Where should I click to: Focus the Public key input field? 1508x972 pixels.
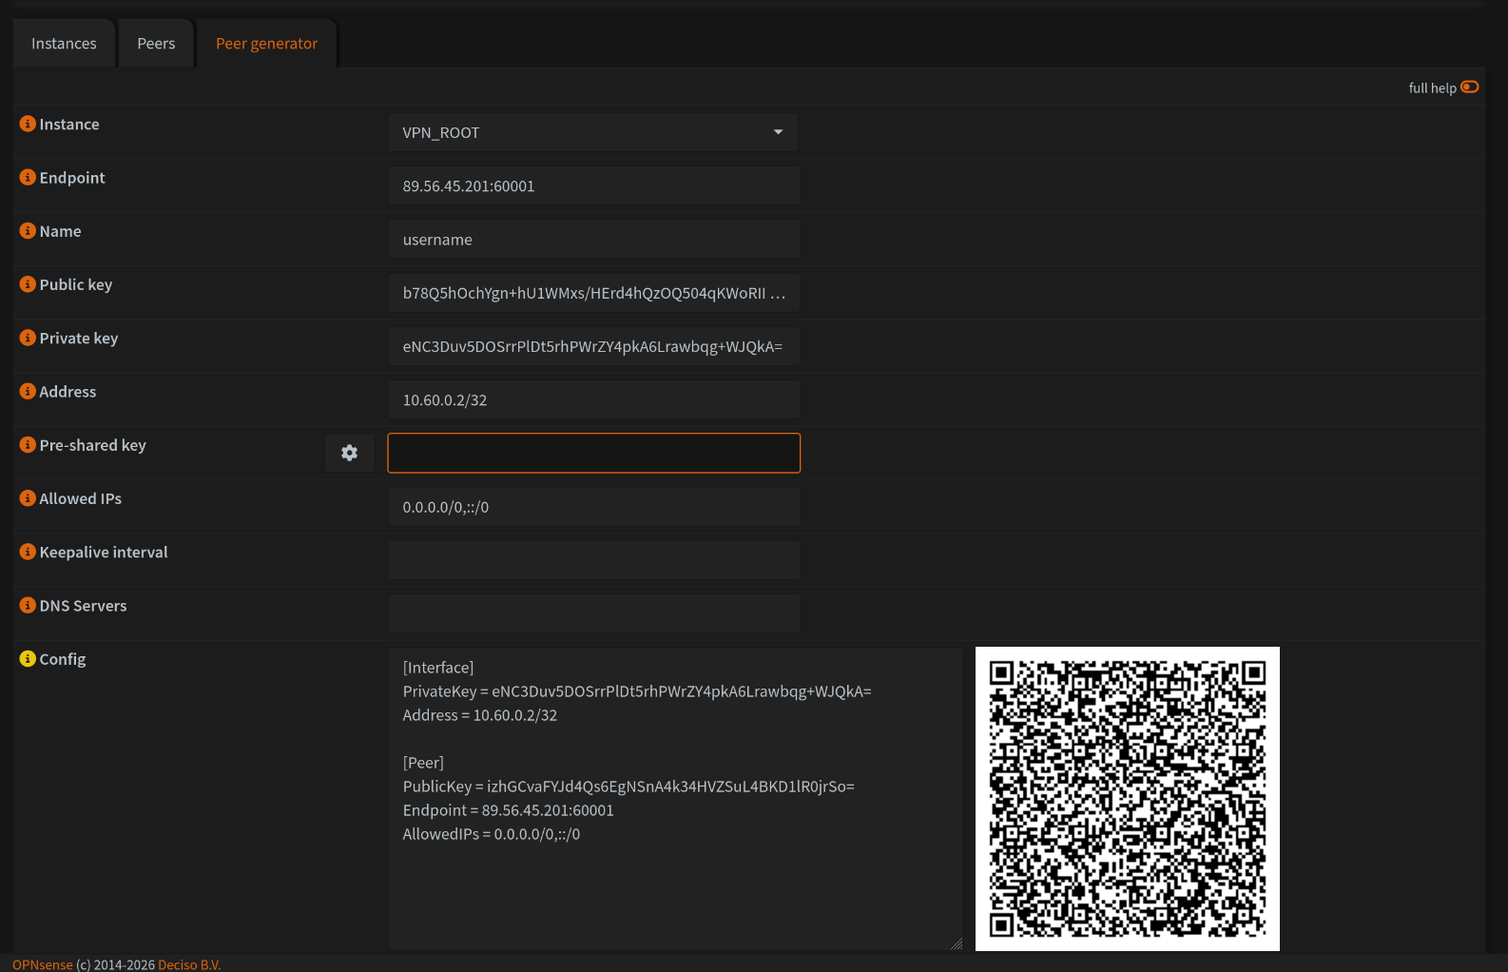(x=593, y=292)
